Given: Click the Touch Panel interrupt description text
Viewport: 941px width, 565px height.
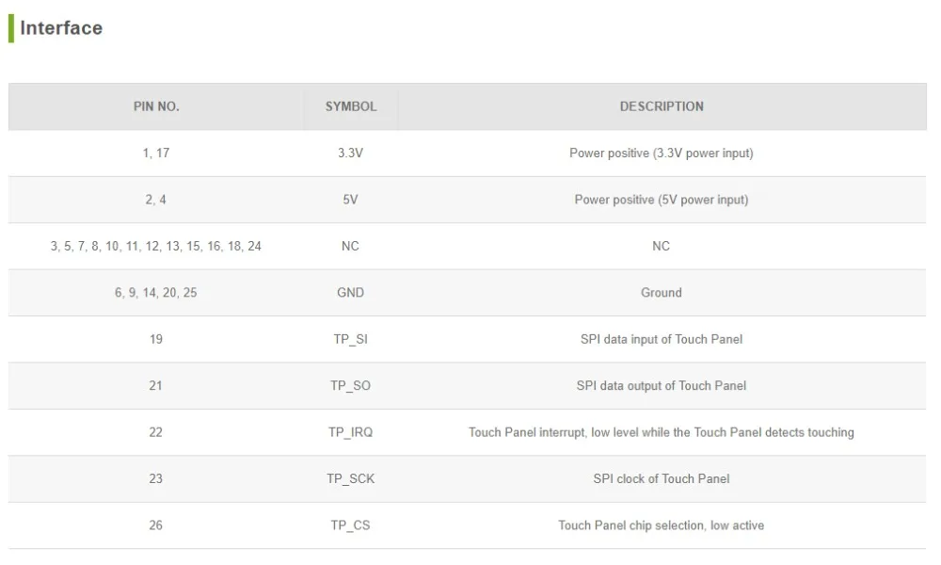Looking at the screenshot, I should [x=662, y=432].
